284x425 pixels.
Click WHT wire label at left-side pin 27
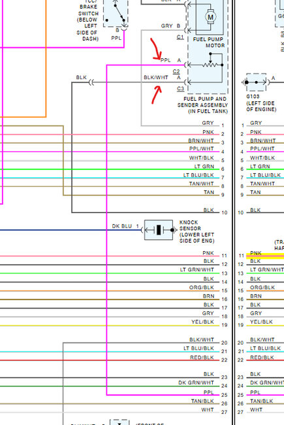click(x=208, y=410)
